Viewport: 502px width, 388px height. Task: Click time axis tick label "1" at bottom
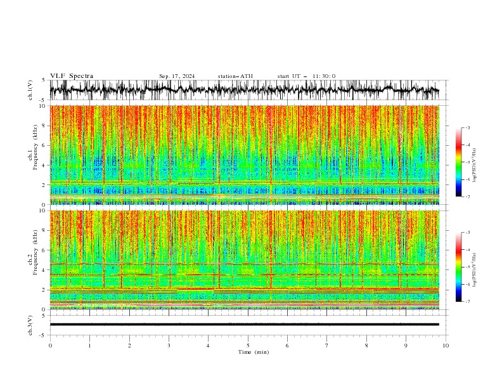89,346
